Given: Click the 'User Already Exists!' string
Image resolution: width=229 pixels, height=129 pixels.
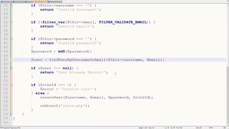Looking at the screenshot, I should pos(81,72).
